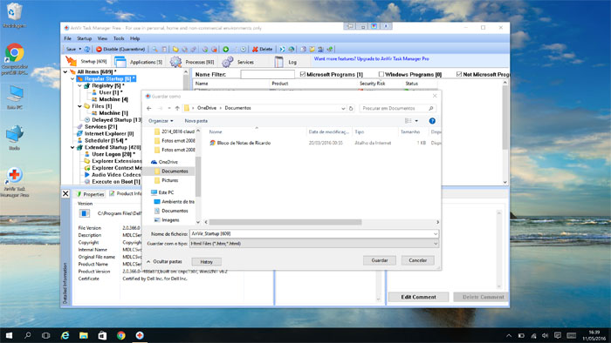Viewport: 611px width, 343px height.
Task: Close the detailed information panel with X
Action: point(65,193)
